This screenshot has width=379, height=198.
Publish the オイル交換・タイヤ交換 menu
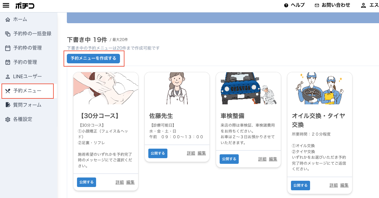coord(301,186)
